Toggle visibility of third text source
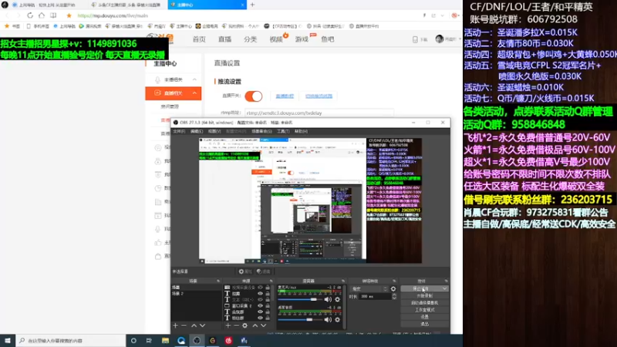Viewport: 617px width, 347px height. pyautogui.click(x=260, y=312)
